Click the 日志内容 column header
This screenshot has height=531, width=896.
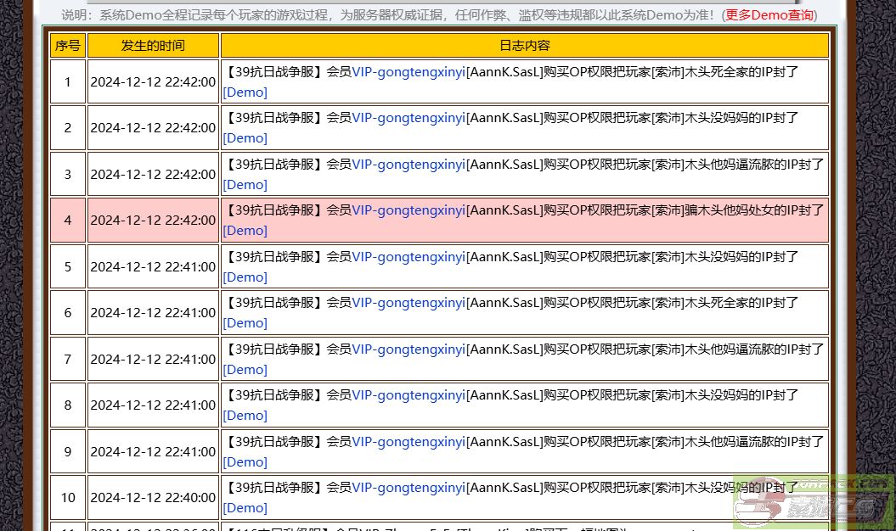(524, 45)
